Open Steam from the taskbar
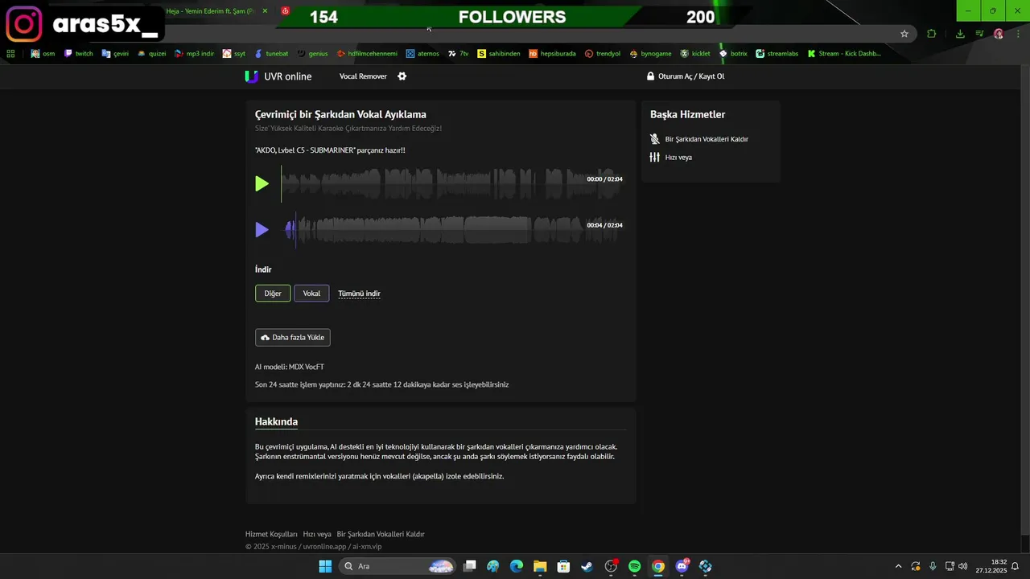Viewport: 1030px width, 579px height. [587, 566]
